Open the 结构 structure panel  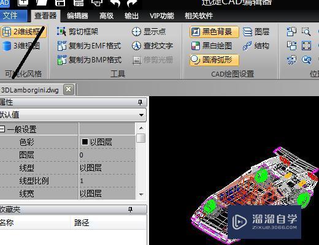click(256, 46)
